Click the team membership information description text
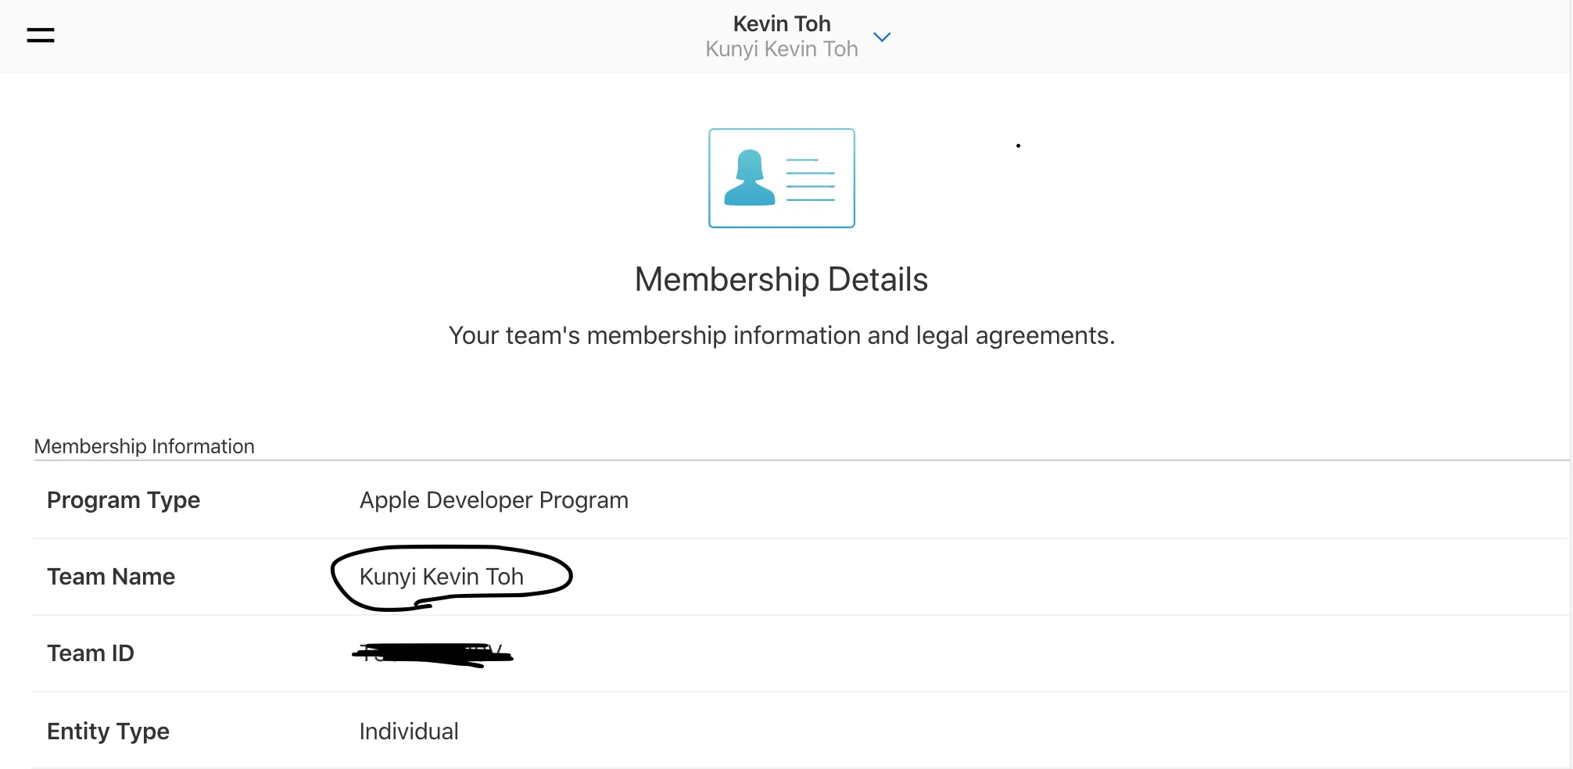This screenshot has width=1573, height=769. [781, 335]
